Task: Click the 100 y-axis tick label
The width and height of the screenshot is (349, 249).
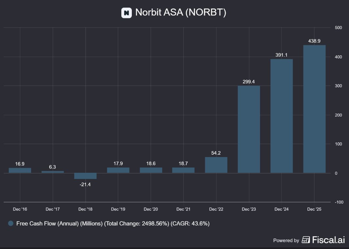Action: click(x=338, y=144)
